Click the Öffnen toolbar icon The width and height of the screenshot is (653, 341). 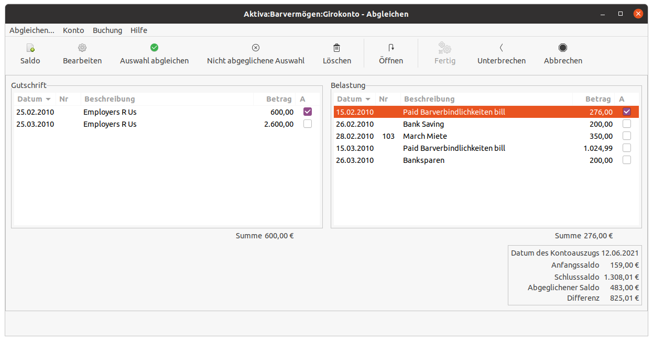(391, 48)
